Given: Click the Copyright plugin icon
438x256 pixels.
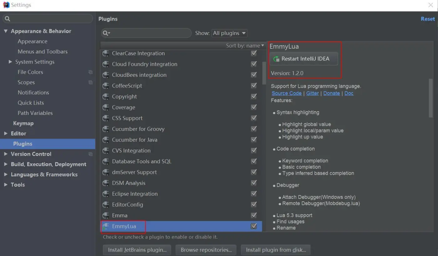Looking at the screenshot, I should pyautogui.click(x=106, y=97).
